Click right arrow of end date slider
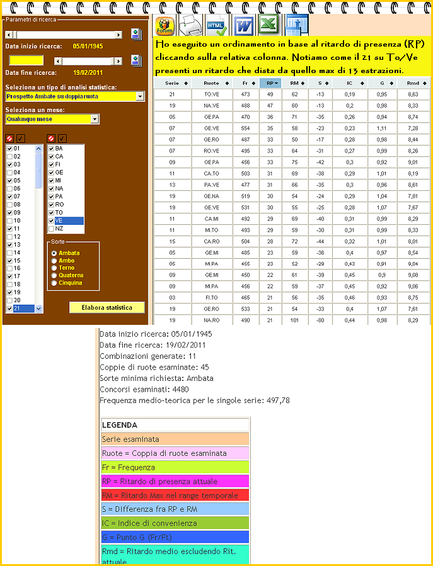The image size is (433, 566). 118,61
